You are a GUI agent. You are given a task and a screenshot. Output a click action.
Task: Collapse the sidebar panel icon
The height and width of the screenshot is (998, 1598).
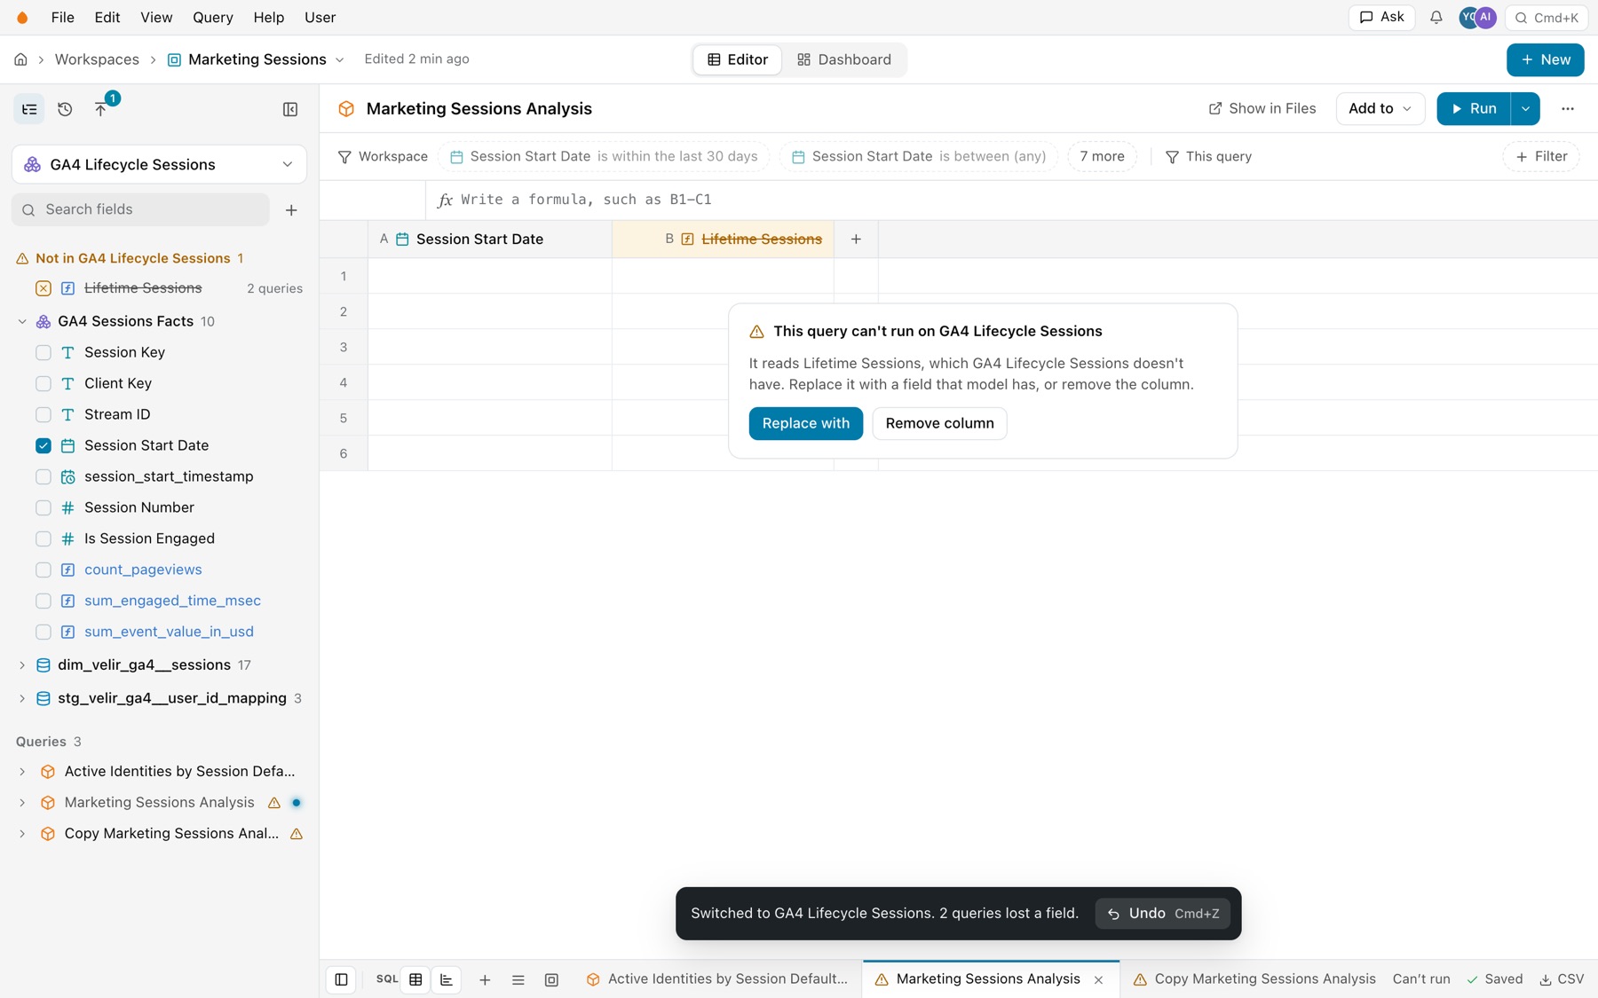(290, 109)
